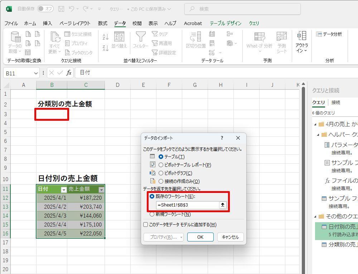Click the フィルター funnel icon

pos(140,37)
